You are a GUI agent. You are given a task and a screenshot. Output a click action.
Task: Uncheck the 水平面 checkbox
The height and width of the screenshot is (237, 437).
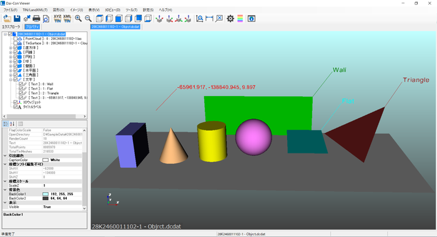pos(16,70)
